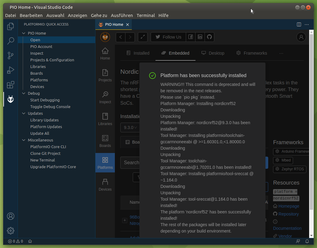Expand the 96Boards row with plus icon
This screenshot has width=317, height=248.
point(125,220)
